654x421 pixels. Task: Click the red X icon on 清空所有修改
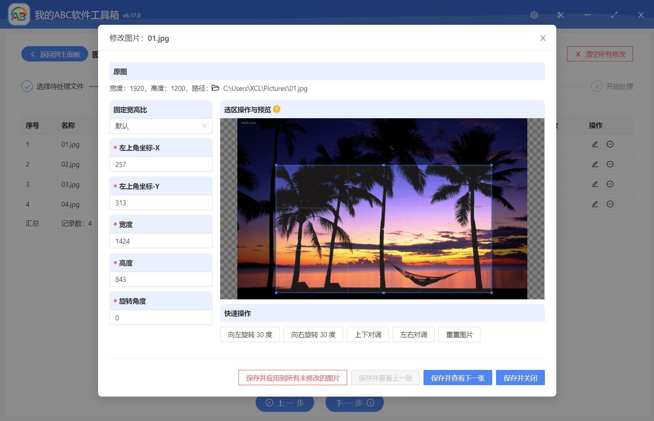(x=578, y=54)
